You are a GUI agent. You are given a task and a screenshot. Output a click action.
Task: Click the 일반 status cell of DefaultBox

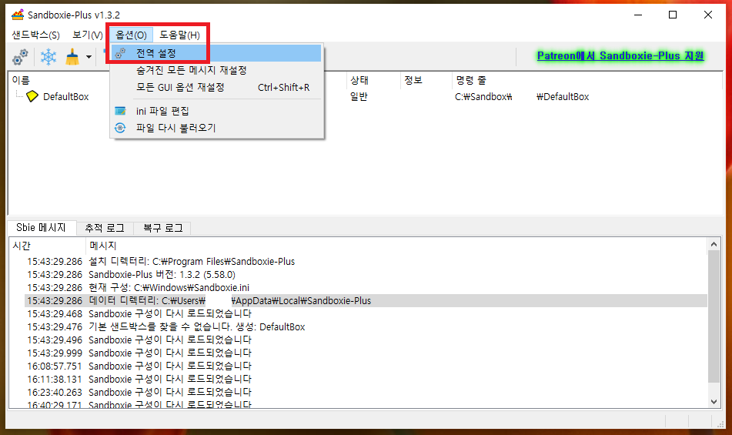pos(359,96)
